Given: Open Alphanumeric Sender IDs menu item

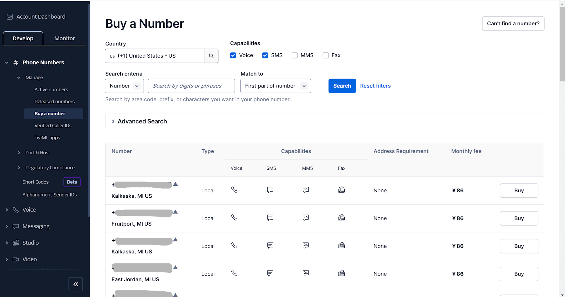Looking at the screenshot, I should coord(49,195).
